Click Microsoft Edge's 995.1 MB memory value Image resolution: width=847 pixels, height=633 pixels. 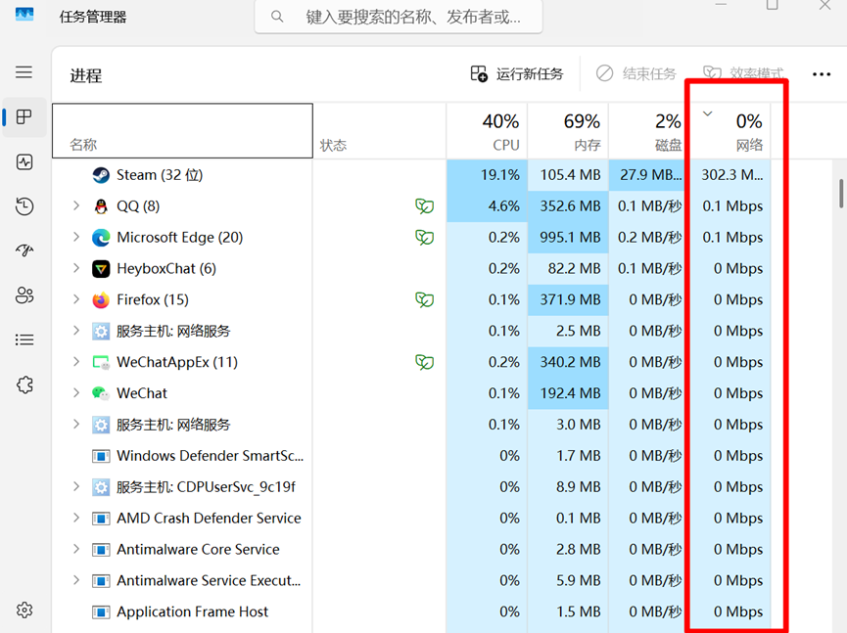pyautogui.click(x=570, y=238)
